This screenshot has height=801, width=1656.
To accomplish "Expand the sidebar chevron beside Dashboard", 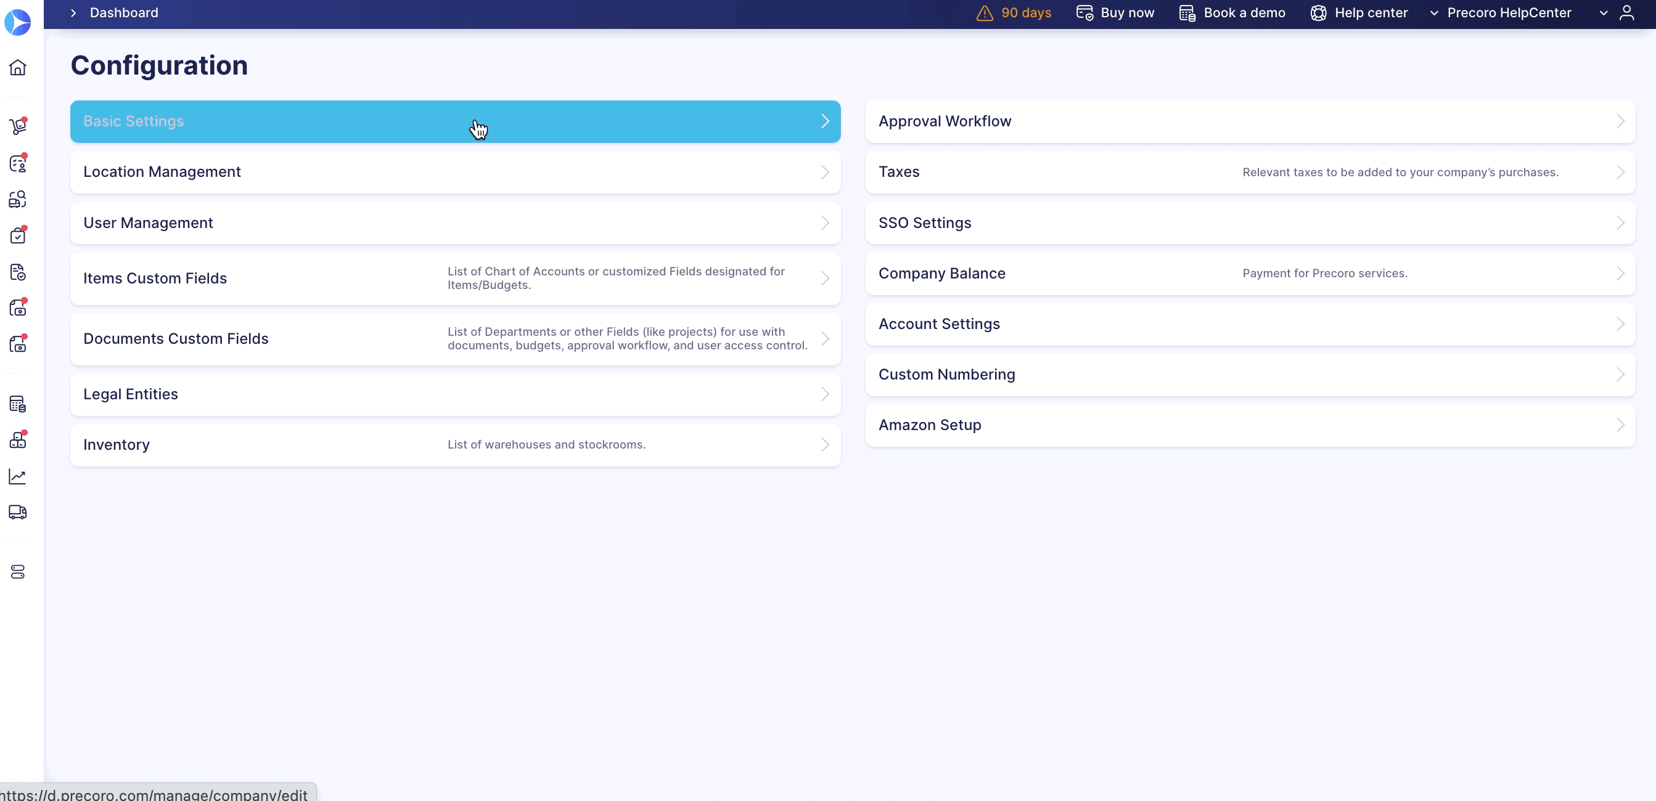I will 73,13.
